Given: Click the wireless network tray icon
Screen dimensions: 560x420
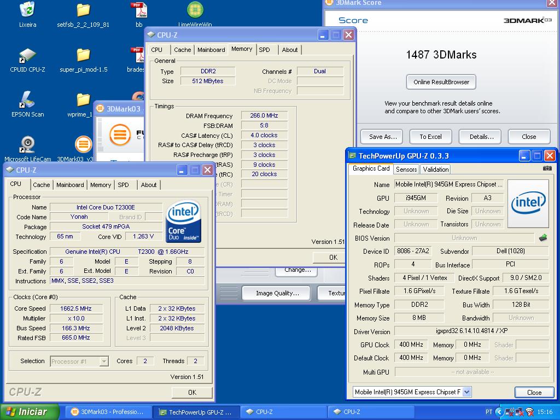Looking at the screenshot, I should tap(530, 412).
